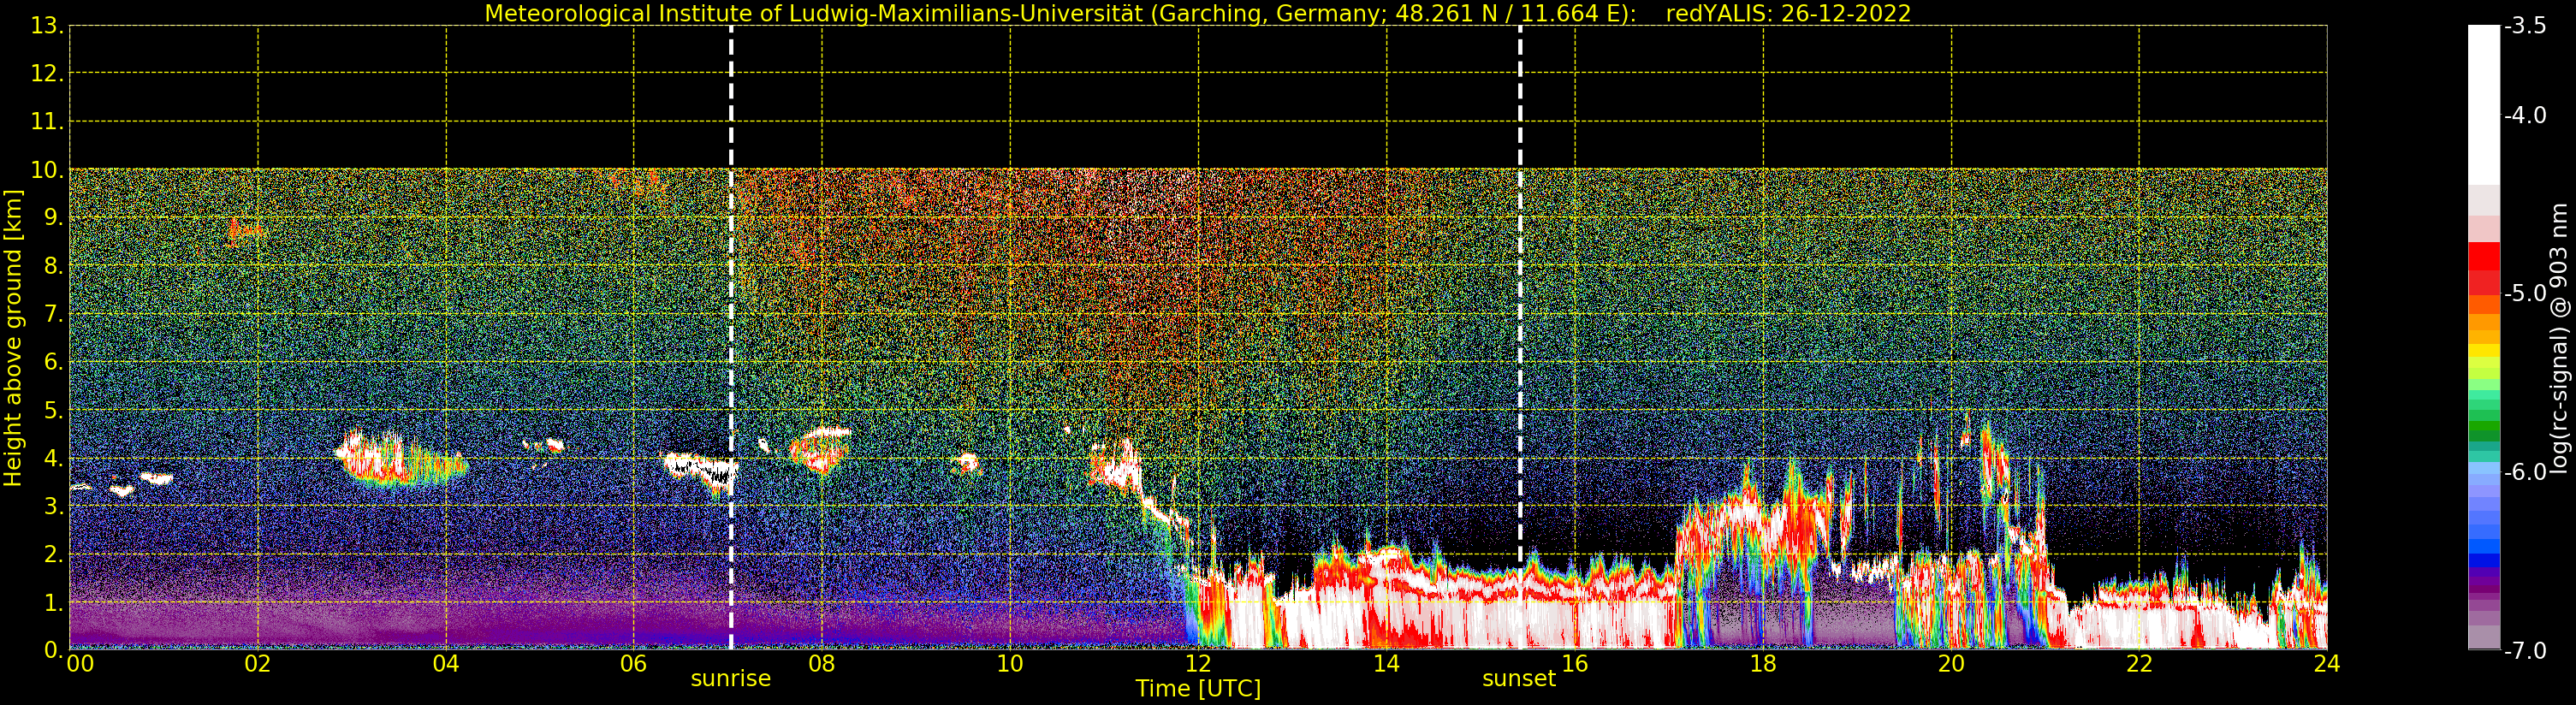This screenshot has width=2576, height=705.
Task: Click the 'Height above ground [km]' axis label
Action: click(13, 338)
